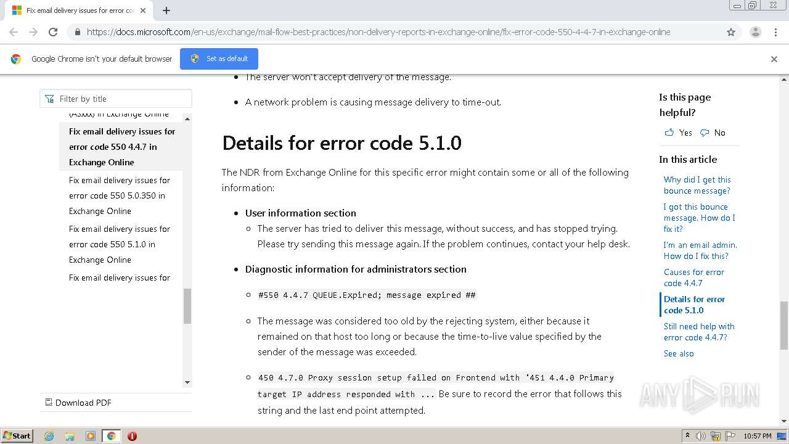Click the Is this page helpful text

pos(685,105)
